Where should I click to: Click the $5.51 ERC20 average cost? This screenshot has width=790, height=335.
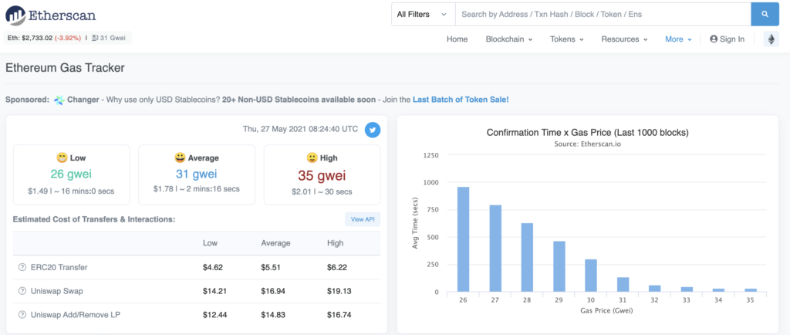[x=271, y=268]
